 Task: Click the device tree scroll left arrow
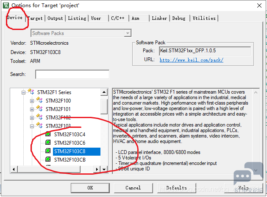14,169
